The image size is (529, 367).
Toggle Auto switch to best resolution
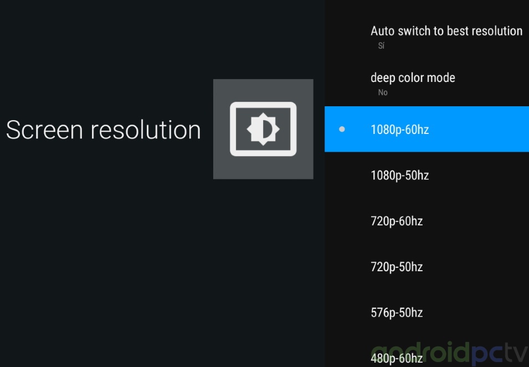pyautogui.click(x=427, y=37)
